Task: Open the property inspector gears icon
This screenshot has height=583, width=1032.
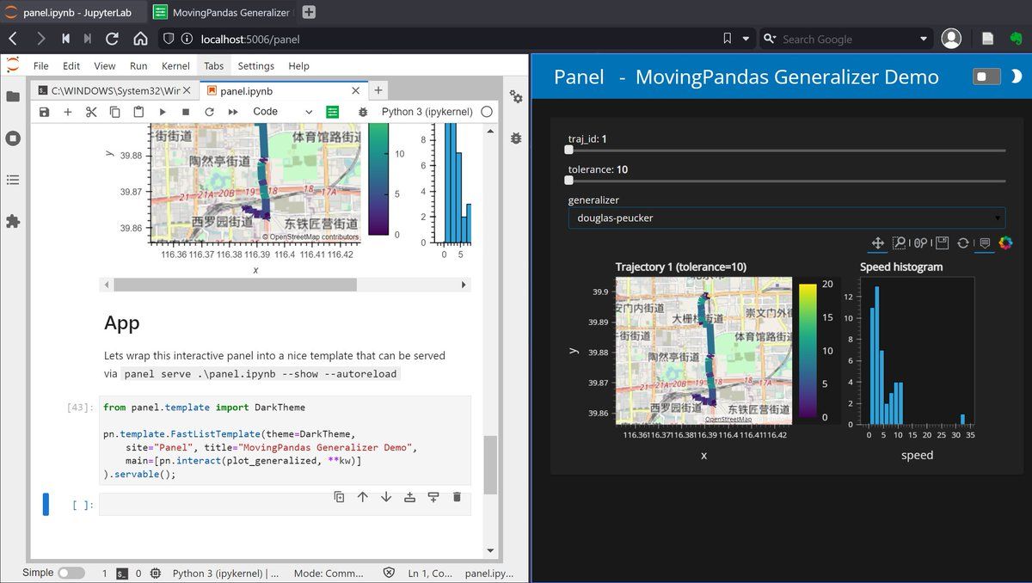Action: 516,96
